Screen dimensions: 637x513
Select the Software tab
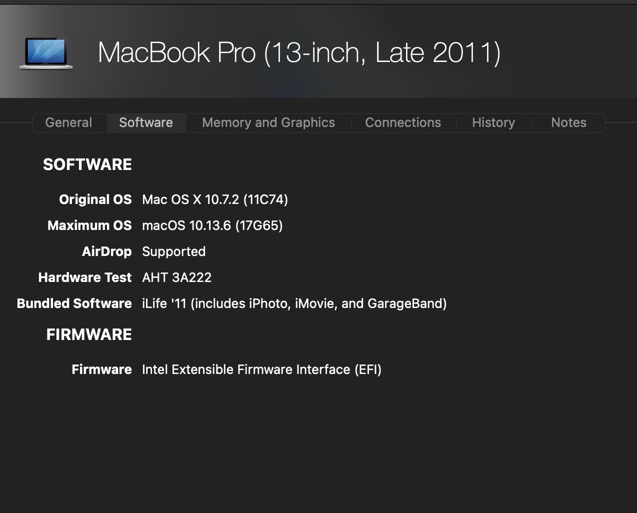pos(146,122)
